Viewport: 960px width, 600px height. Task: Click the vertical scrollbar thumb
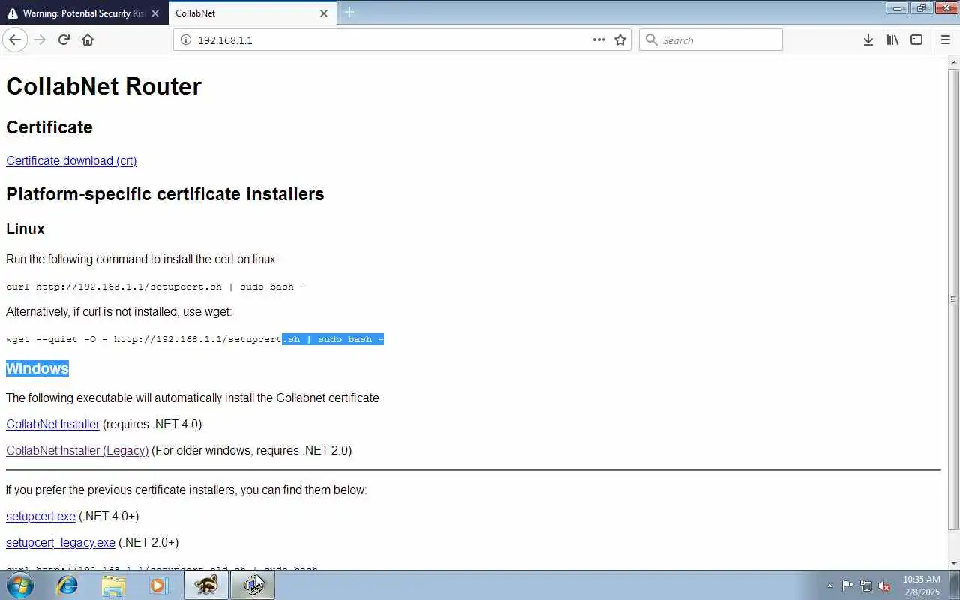tap(953, 298)
